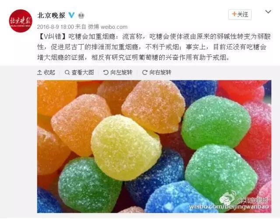View the large image via 查看大图
Image resolution: width=280 pixels, height=219 pixels.
coord(79,72)
